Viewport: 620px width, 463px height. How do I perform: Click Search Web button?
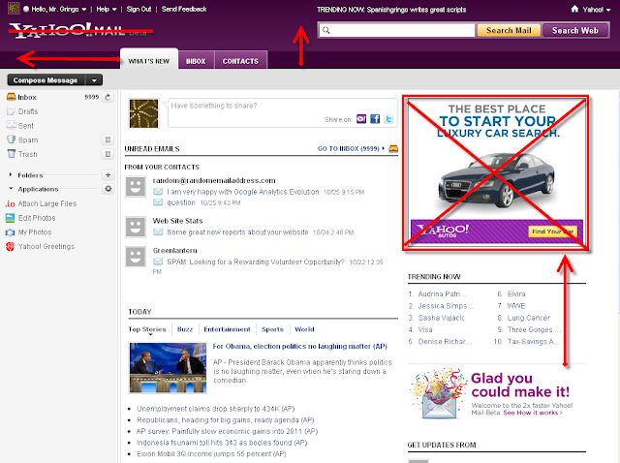[x=574, y=30]
